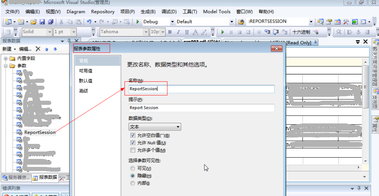Select the 常规 page in dialog

coord(98,61)
